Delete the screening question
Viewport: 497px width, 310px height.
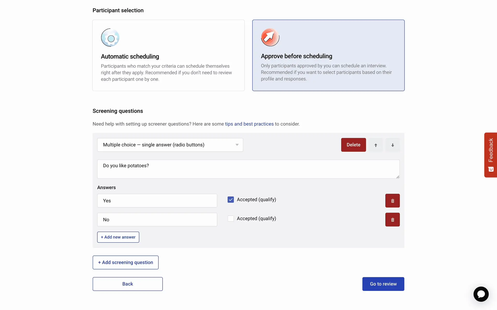(353, 145)
